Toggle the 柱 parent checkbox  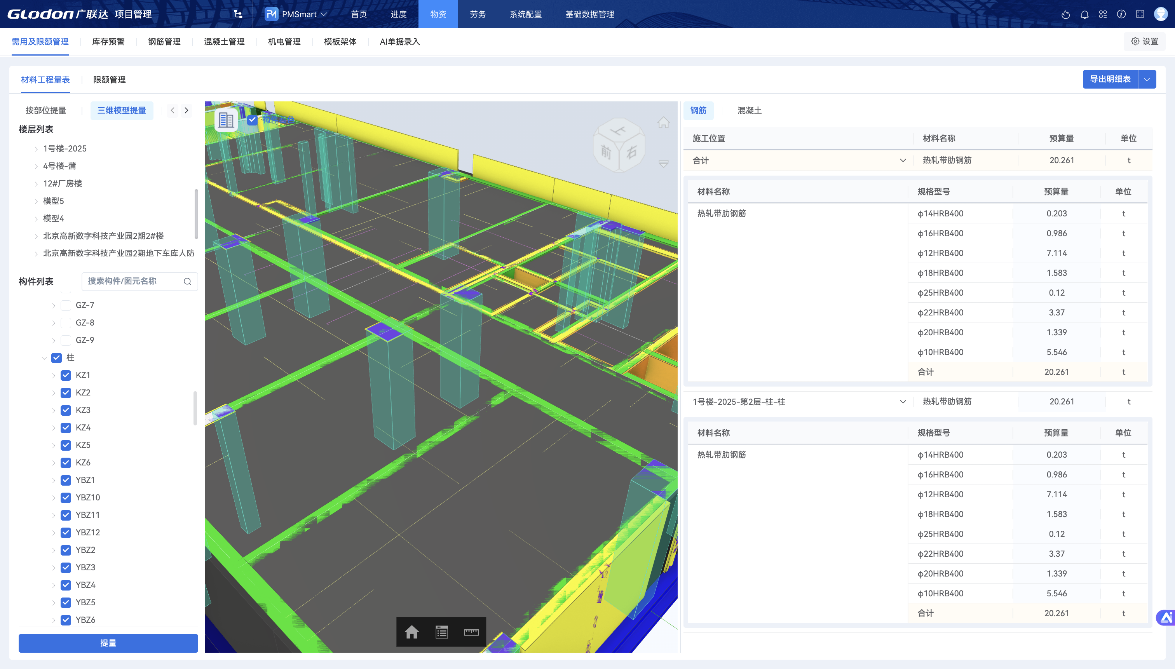click(56, 357)
